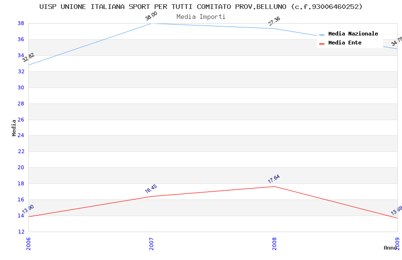Click the 2009 x-axis label
The height and width of the screenshot is (260, 402).
point(397,243)
